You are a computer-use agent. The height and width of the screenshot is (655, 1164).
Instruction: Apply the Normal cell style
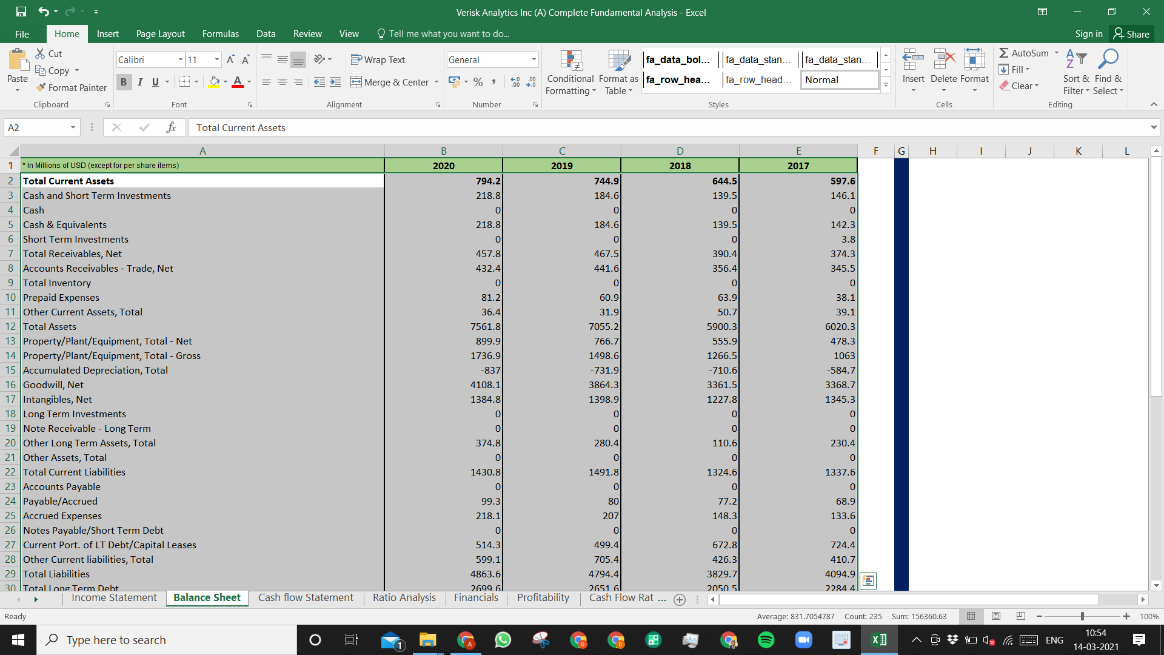[840, 79]
